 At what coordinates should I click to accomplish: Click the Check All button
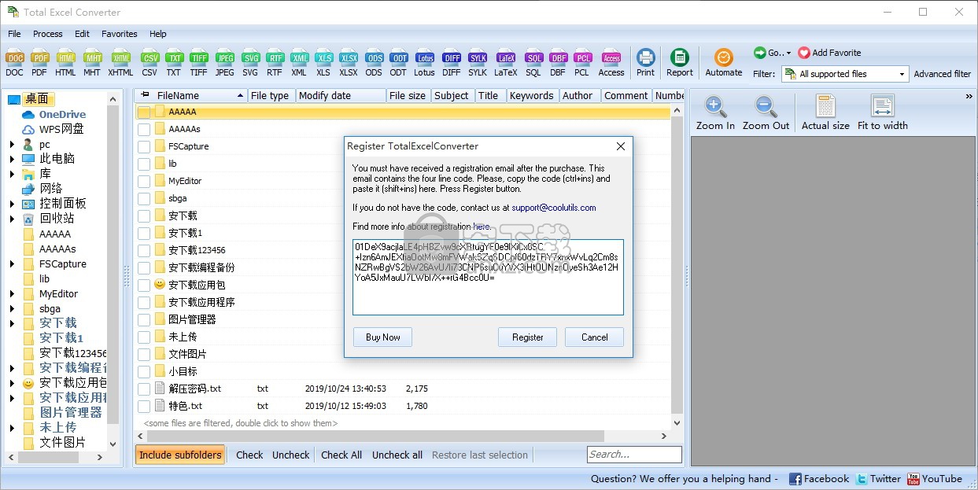click(341, 455)
